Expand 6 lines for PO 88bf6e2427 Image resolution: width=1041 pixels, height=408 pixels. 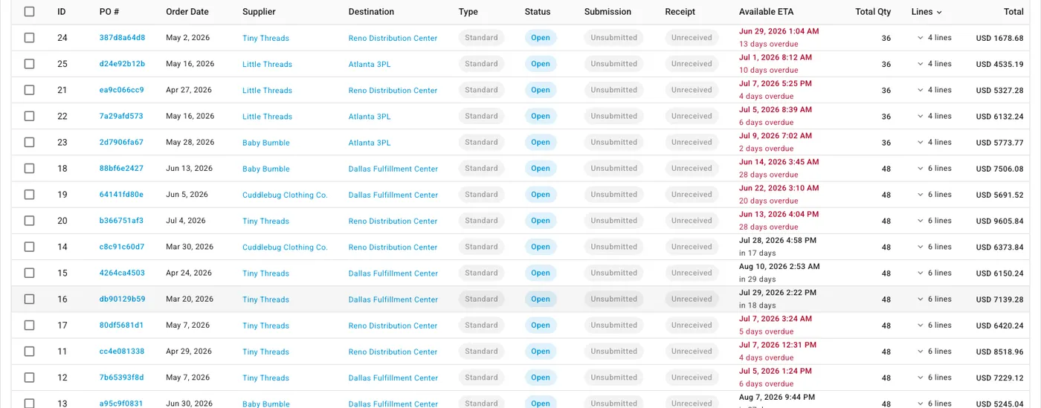(x=934, y=169)
